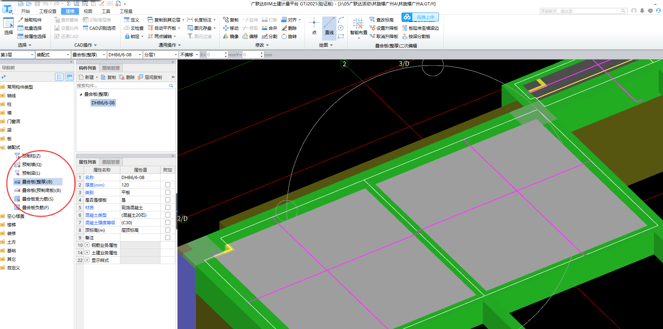663x329 pixels.
Task: Tick the 厚度(mm) attach checkbox
Action: coord(168,185)
